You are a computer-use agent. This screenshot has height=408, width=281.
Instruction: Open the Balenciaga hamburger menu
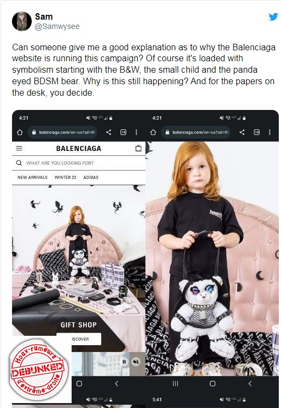coord(19,148)
